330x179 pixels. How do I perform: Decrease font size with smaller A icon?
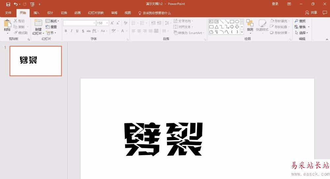[118, 23]
